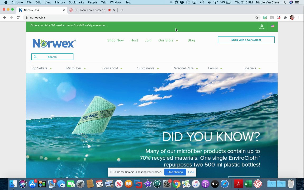
Task: Expand the Family category menu
Action: (x=215, y=68)
